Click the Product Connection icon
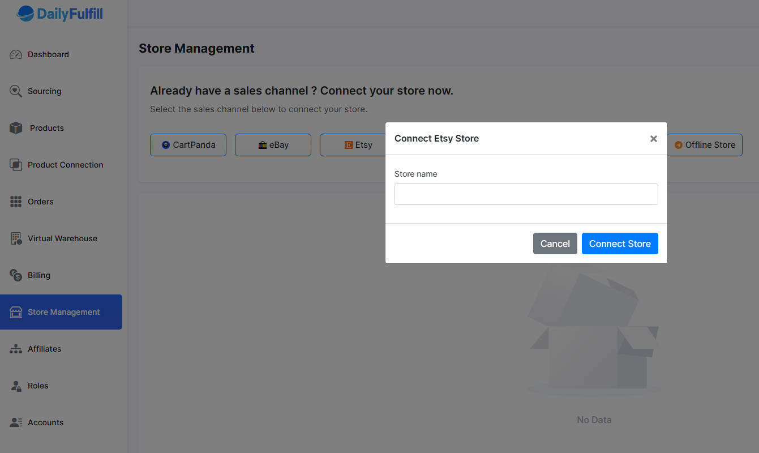Viewport: 759px width, 453px height. (x=16, y=165)
